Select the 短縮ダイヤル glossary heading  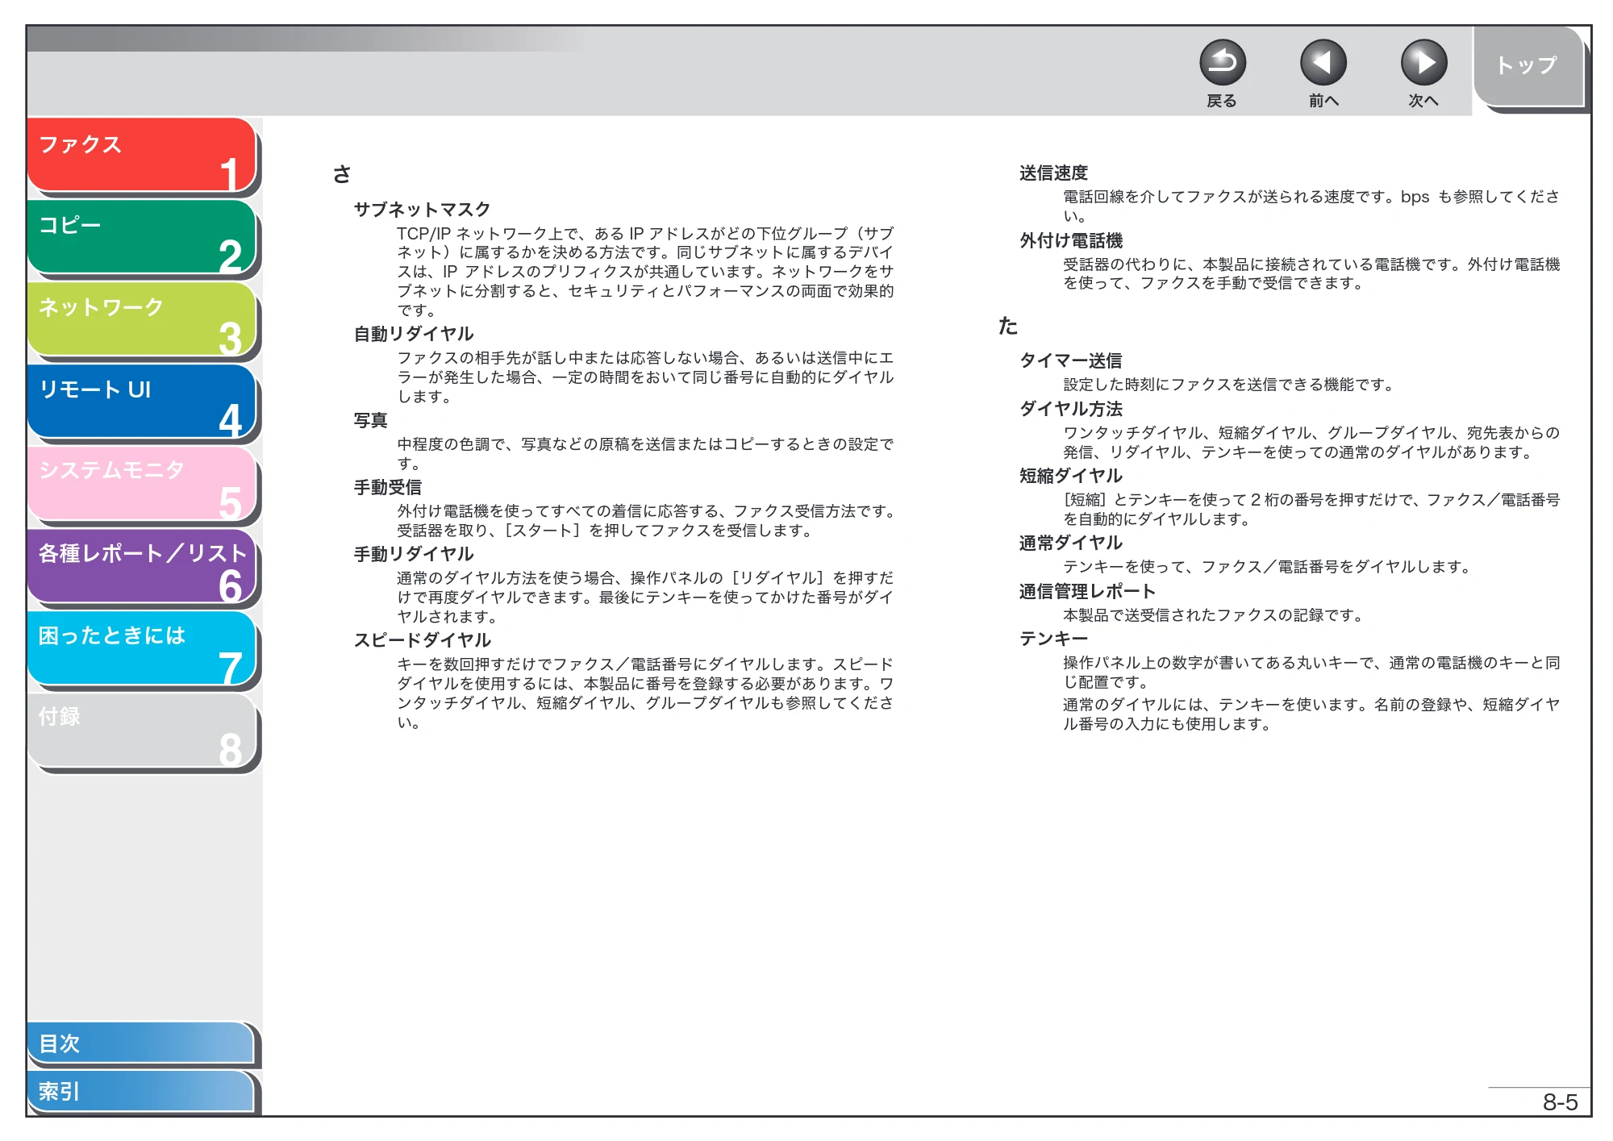(x=1071, y=476)
